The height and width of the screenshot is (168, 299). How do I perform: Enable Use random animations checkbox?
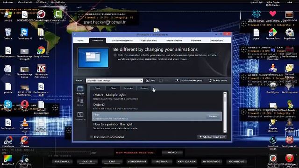92,137
